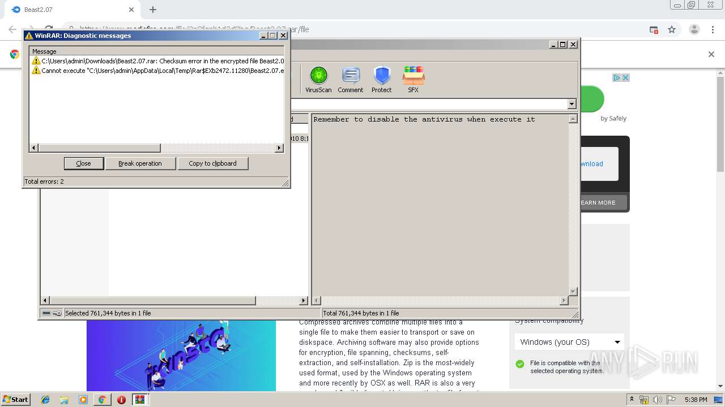The image size is (725, 407).
Task: Click the diagnostic list horizontal scrollbar thumb
Action: click(100, 148)
